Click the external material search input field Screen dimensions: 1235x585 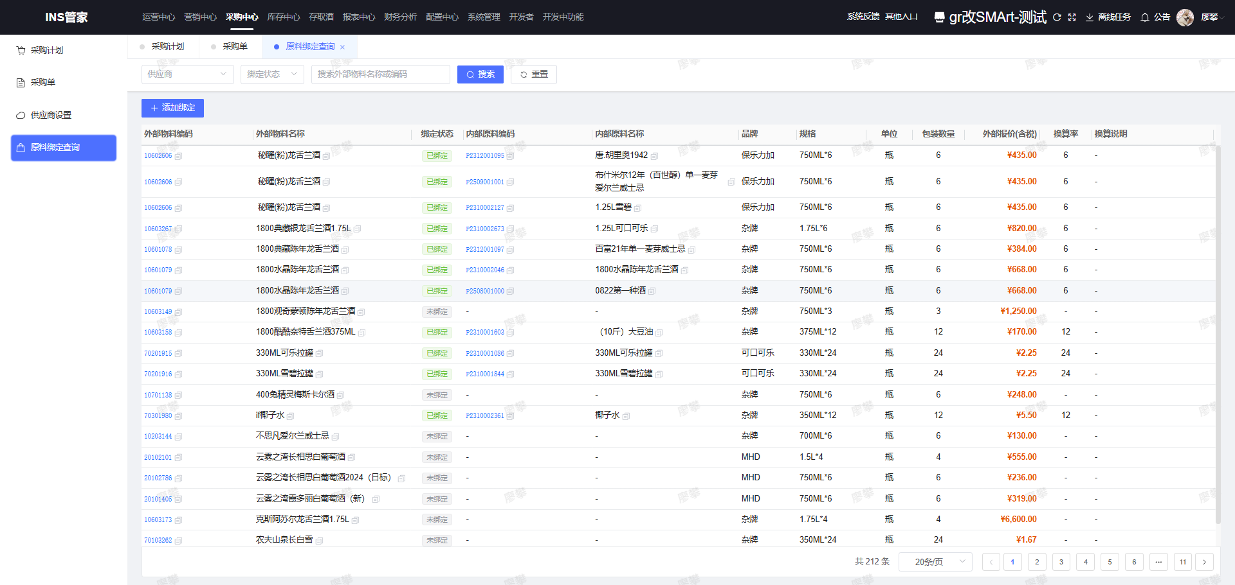pyautogui.click(x=380, y=74)
